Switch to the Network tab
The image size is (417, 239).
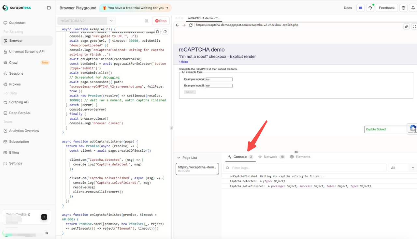(x=271, y=157)
